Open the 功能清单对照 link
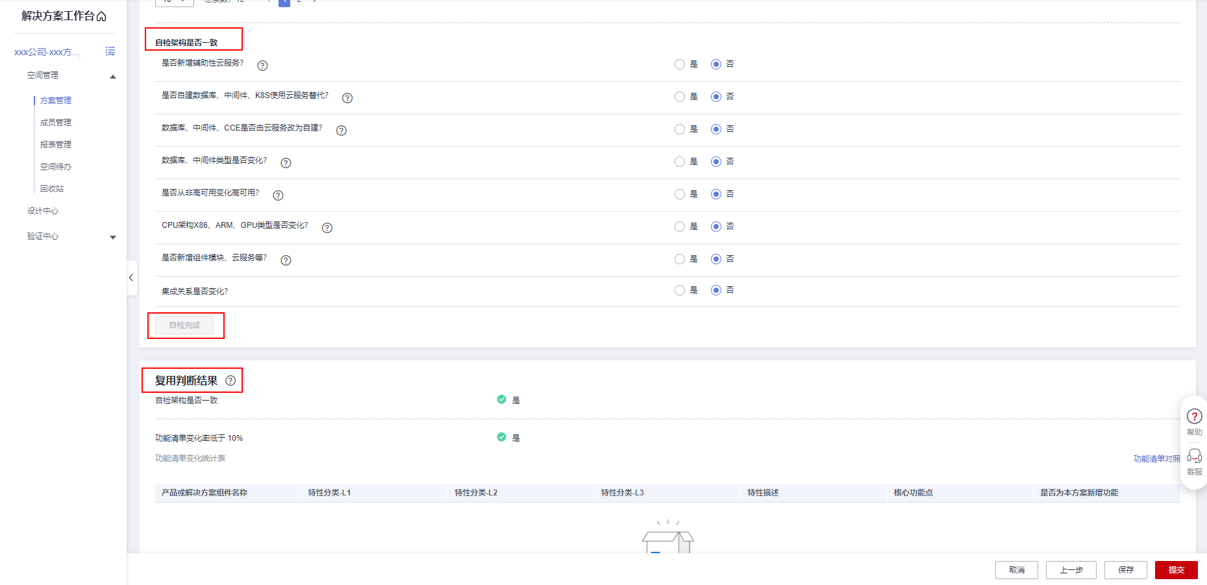 point(1157,459)
